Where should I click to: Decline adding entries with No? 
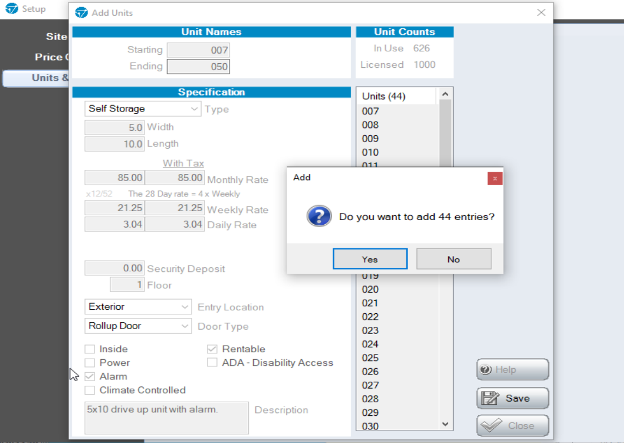454,259
